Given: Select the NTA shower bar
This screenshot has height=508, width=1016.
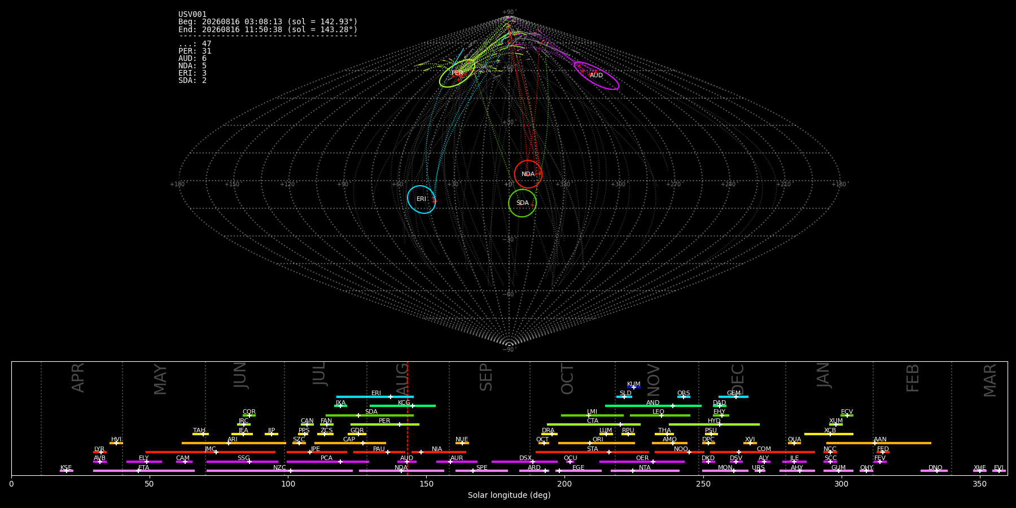Looking at the screenshot, I should pos(645,471).
